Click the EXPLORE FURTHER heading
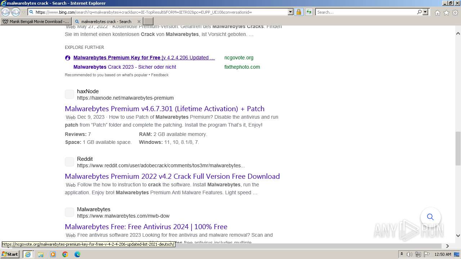Image resolution: width=461 pixels, height=259 pixels. coord(84,47)
